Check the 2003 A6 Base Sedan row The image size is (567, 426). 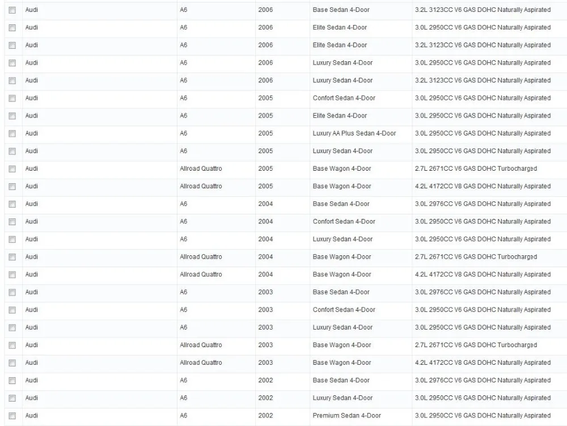(x=12, y=293)
